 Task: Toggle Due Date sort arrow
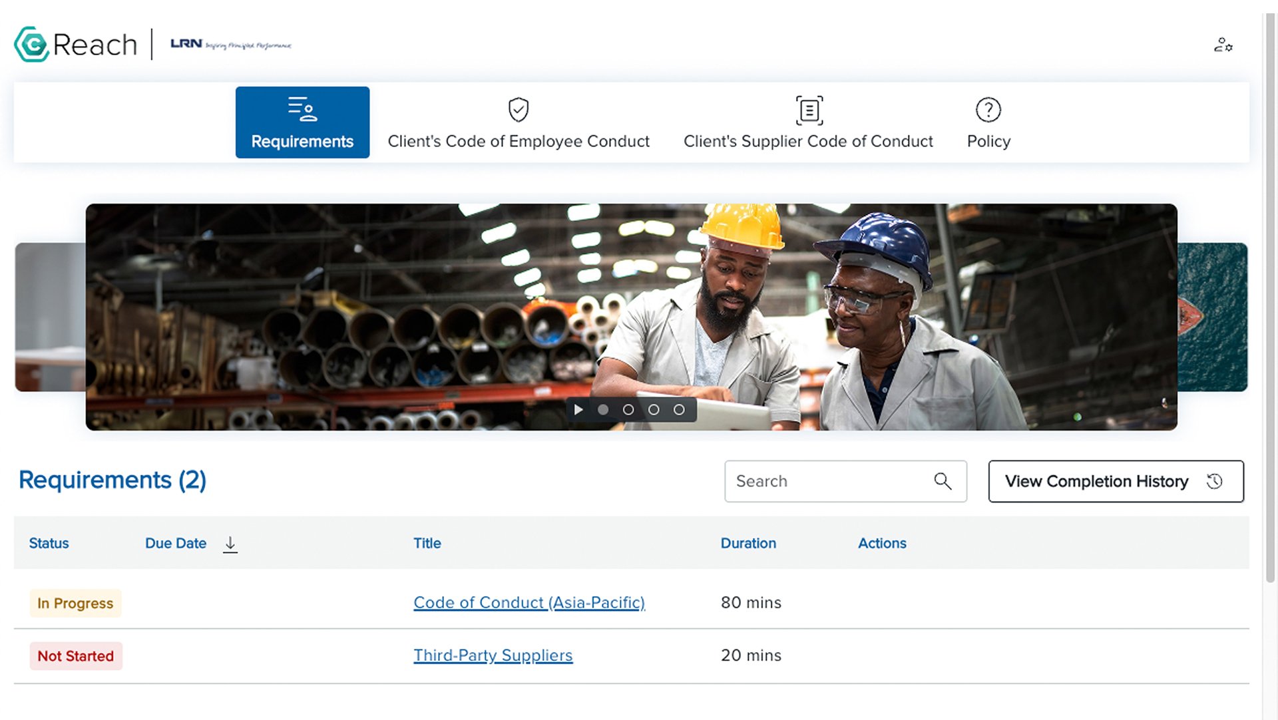coord(230,544)
